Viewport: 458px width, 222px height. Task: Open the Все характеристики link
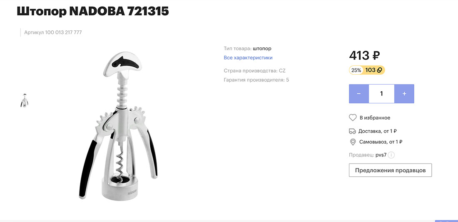tap(248, 58)
